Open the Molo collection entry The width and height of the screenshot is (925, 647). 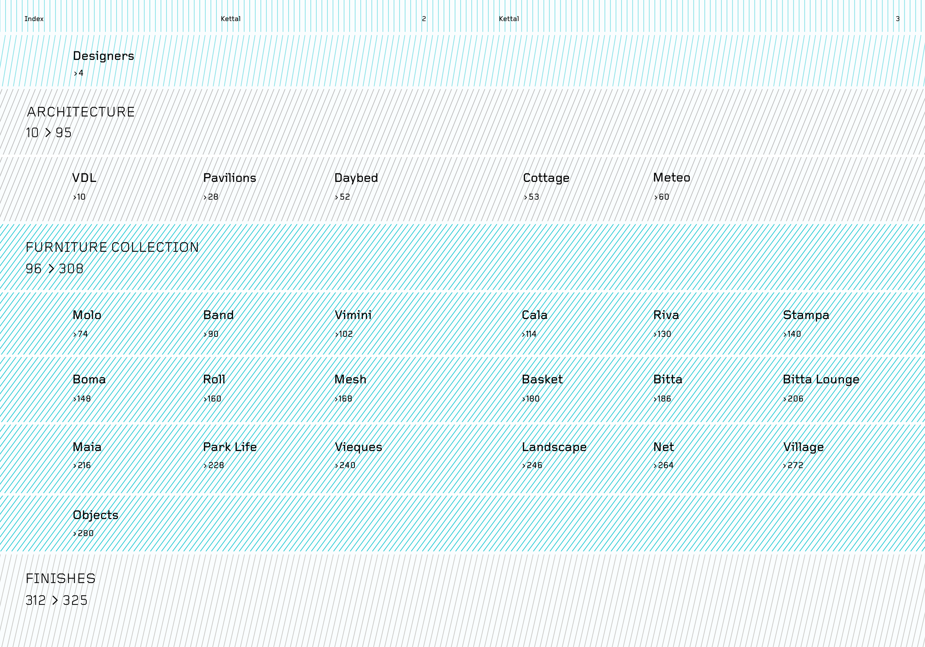pos(87,315)
